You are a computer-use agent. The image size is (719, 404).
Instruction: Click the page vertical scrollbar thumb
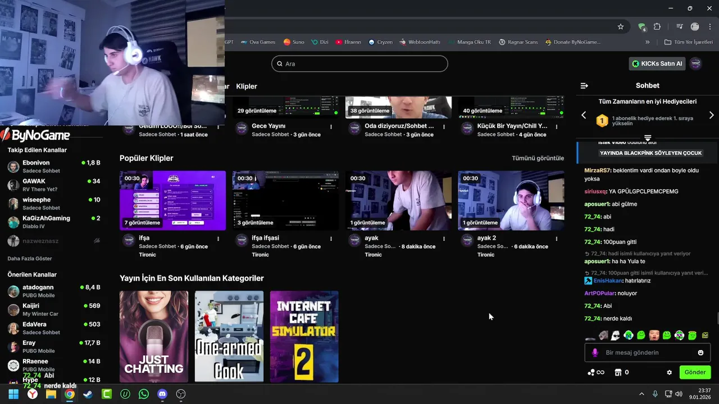point(717,319)
